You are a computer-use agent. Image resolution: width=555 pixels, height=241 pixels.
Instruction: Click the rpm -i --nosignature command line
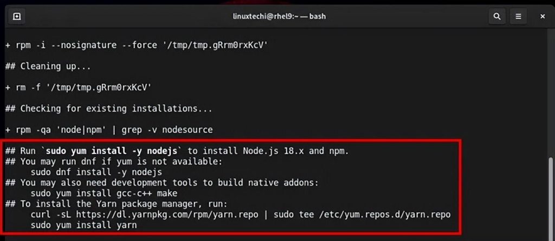(x=136, y=45)
